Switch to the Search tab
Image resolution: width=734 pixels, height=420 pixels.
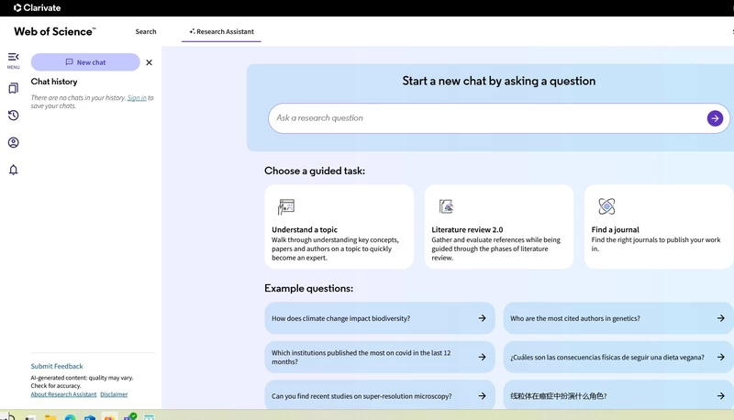tap(146, 31)
